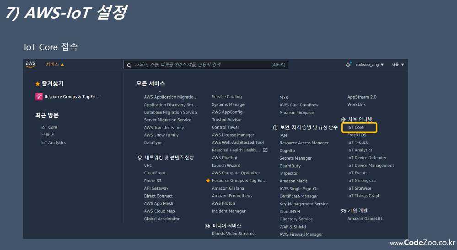Open Key Management Service
The height and width of the screenshot is (250, 457).
click(304, 204)
